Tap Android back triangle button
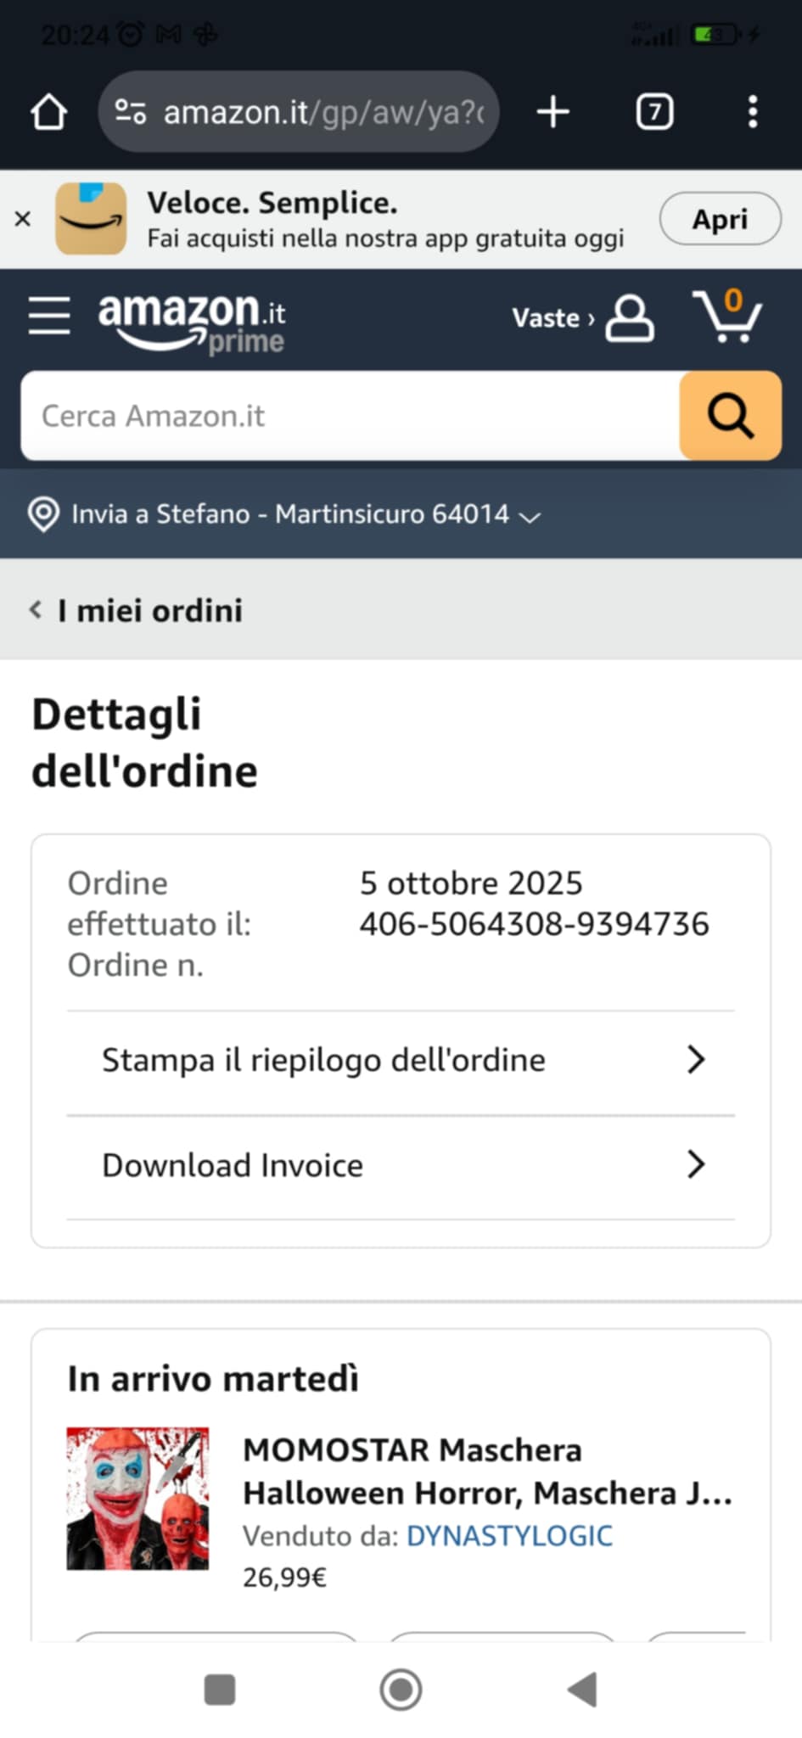This screenshot has width=802, height=1738. 582,1690
